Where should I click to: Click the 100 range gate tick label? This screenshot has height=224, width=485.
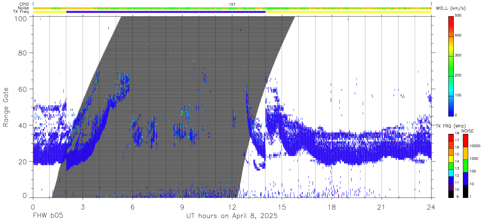[21, 18]
